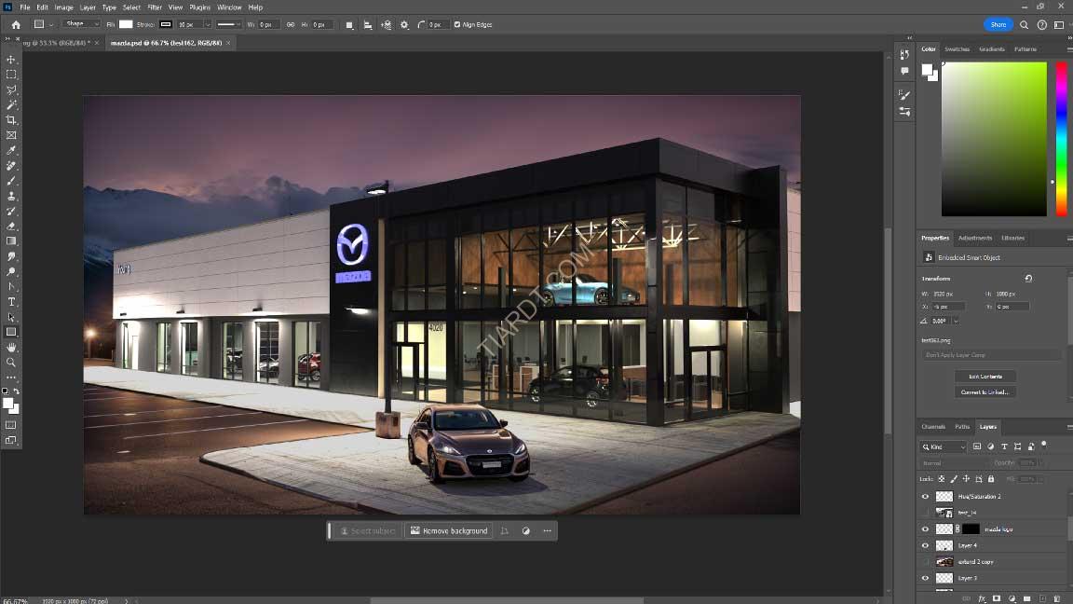This screenshot has height=604, width=1073.
Task: Select the Eyedropper tool
Action: (x=11, y=151)
